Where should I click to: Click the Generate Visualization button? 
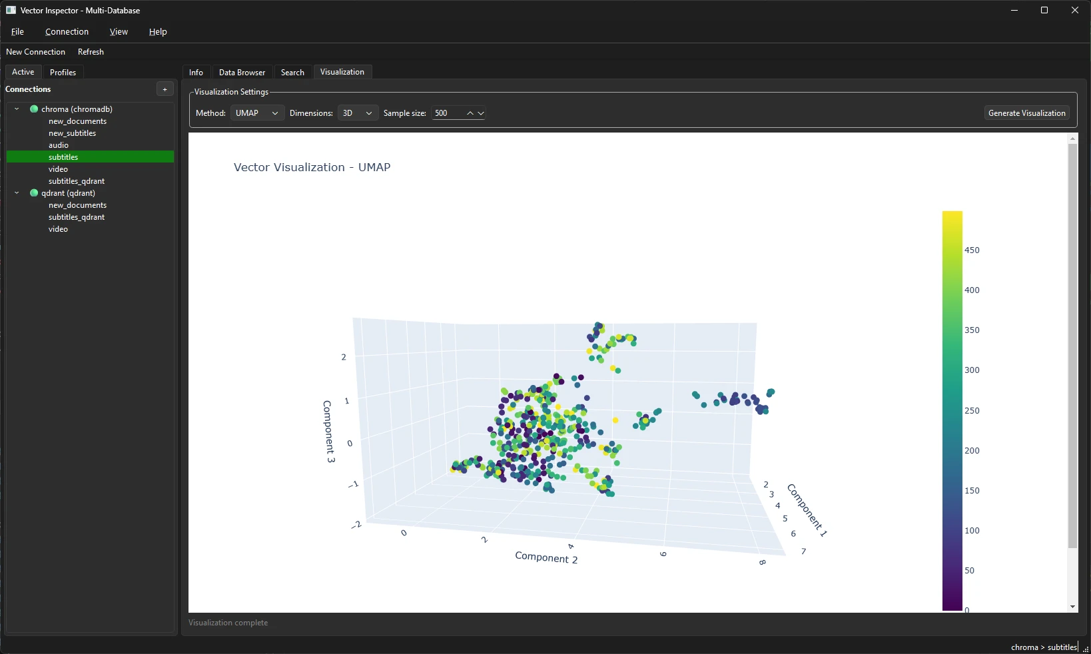(x=1026, y=113)
